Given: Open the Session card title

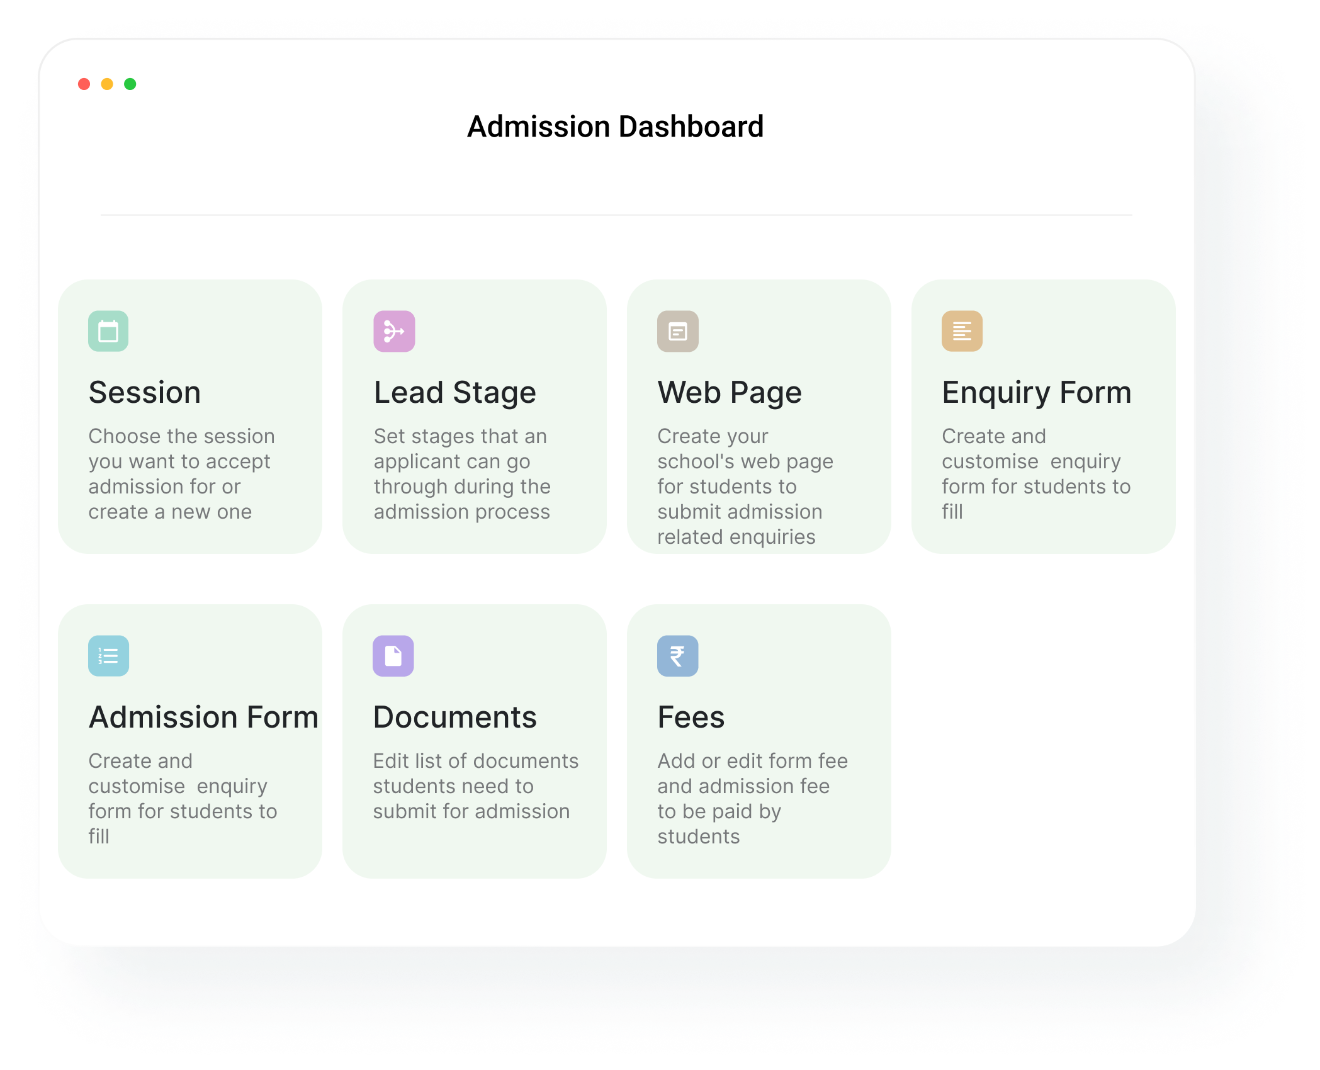Looking at the screenshot, I should pos(145,393).
